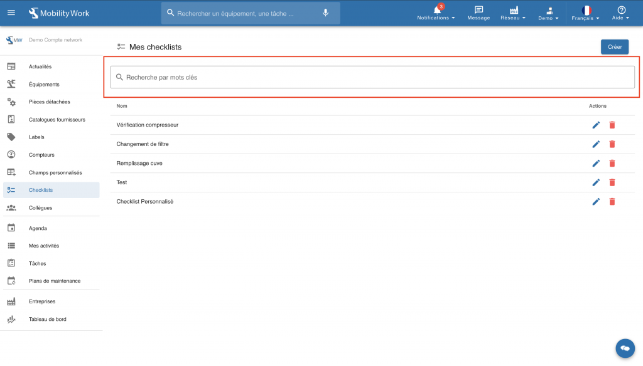Click the Agenda calendar icon
This screenshot has width=643, height=366.
tap(11, 227)
